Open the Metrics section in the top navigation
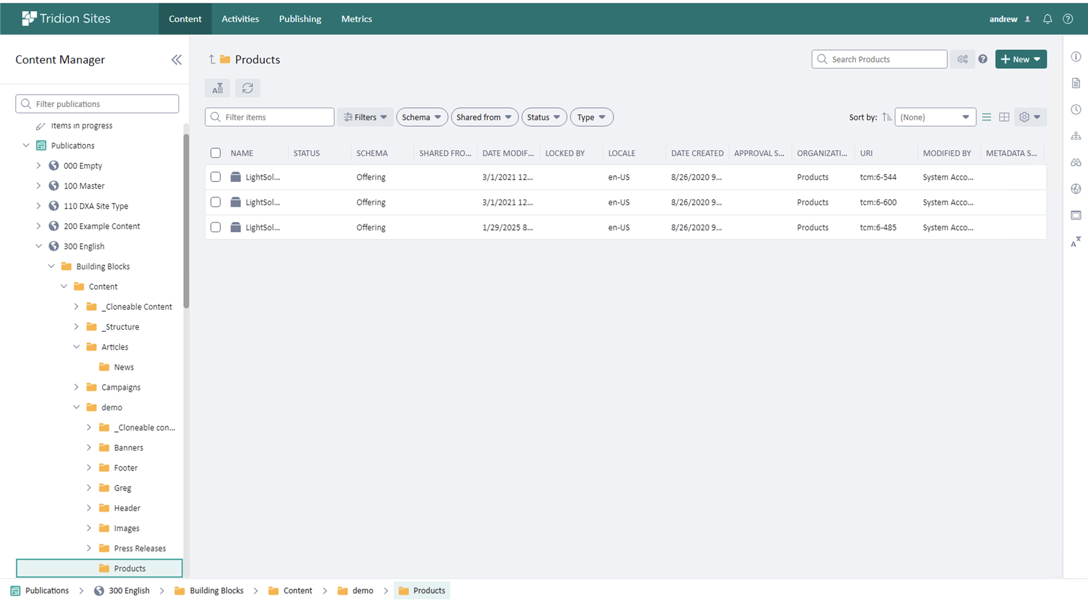 (x=356, y=19)
